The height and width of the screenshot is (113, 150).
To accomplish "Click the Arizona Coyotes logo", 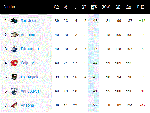I will [14, 105].
